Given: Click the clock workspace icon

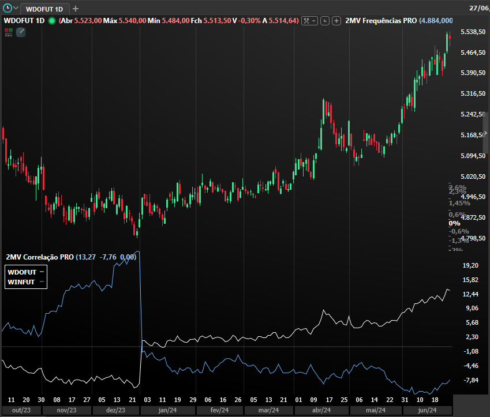Looking at the screenshot, I should tap(7, 8).
